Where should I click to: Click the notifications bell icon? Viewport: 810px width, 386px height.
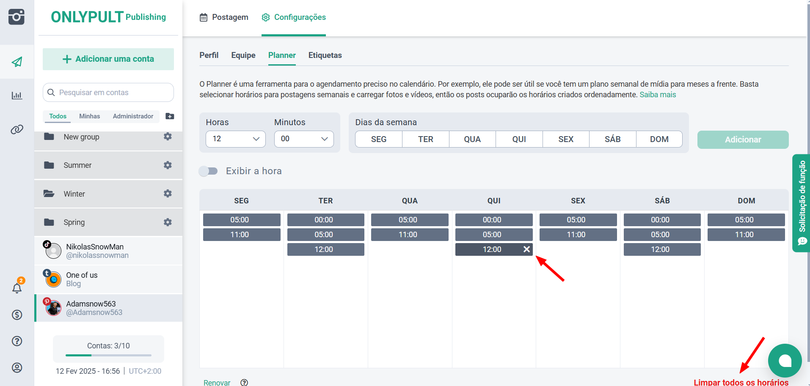[x=17, y=288]
